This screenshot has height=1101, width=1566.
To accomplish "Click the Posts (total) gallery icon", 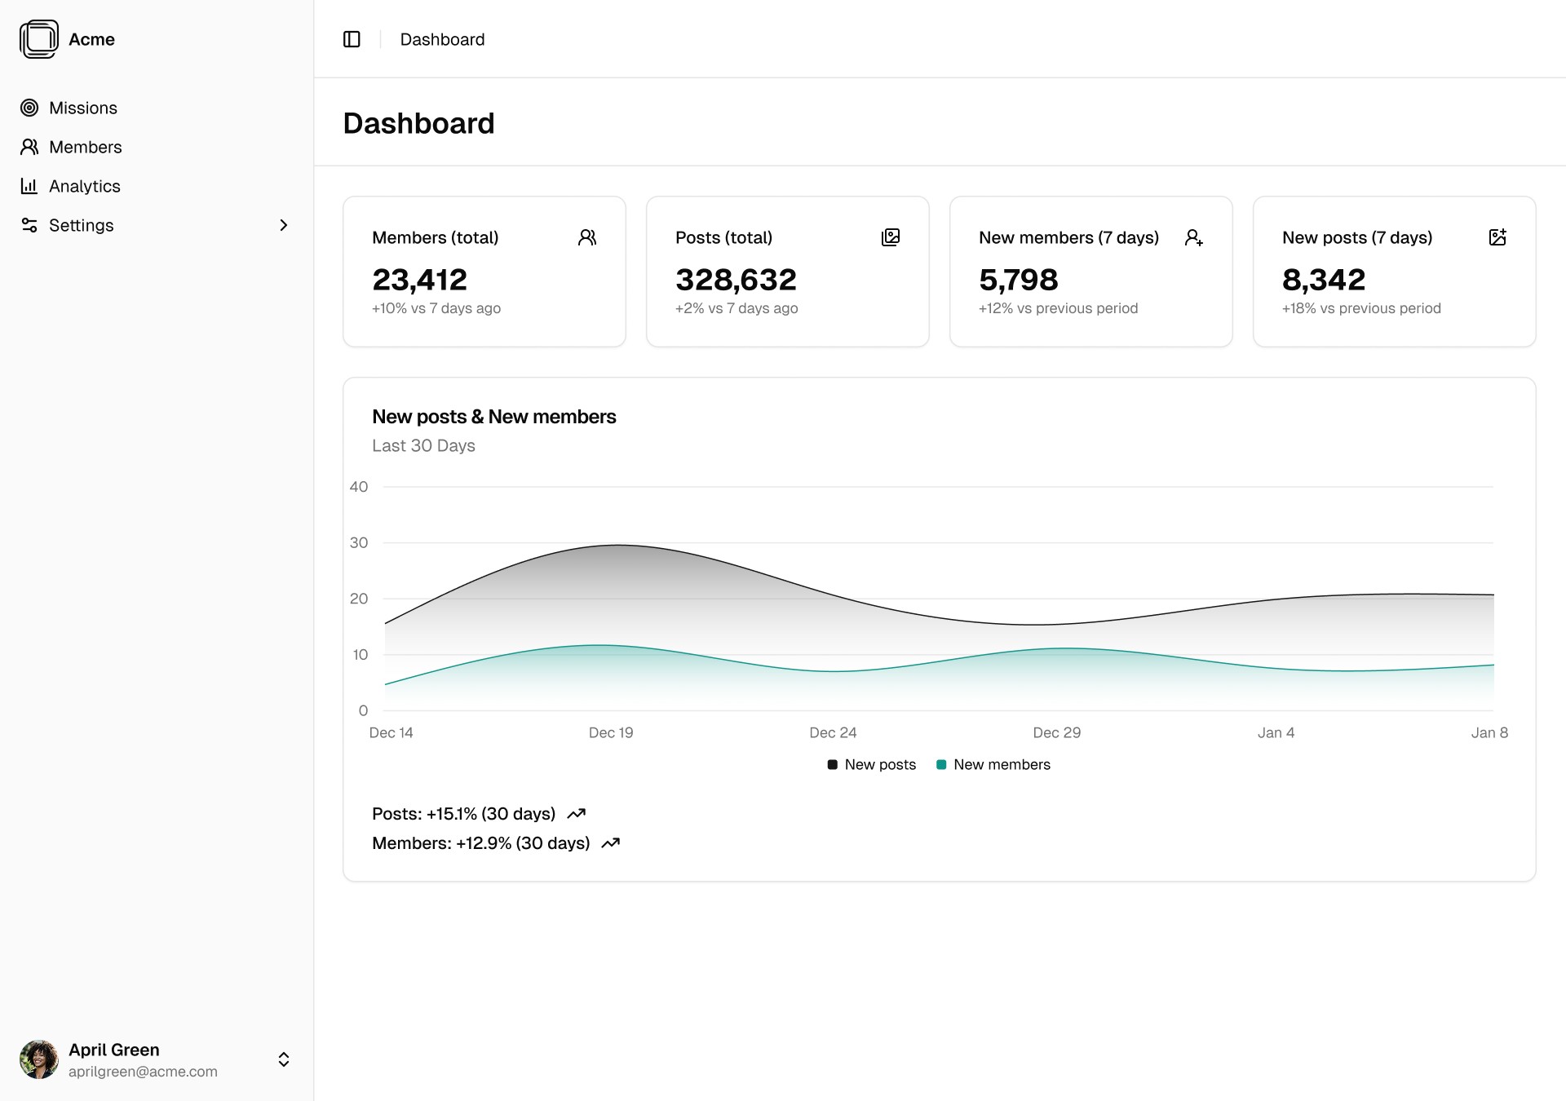I will (891, 237).
